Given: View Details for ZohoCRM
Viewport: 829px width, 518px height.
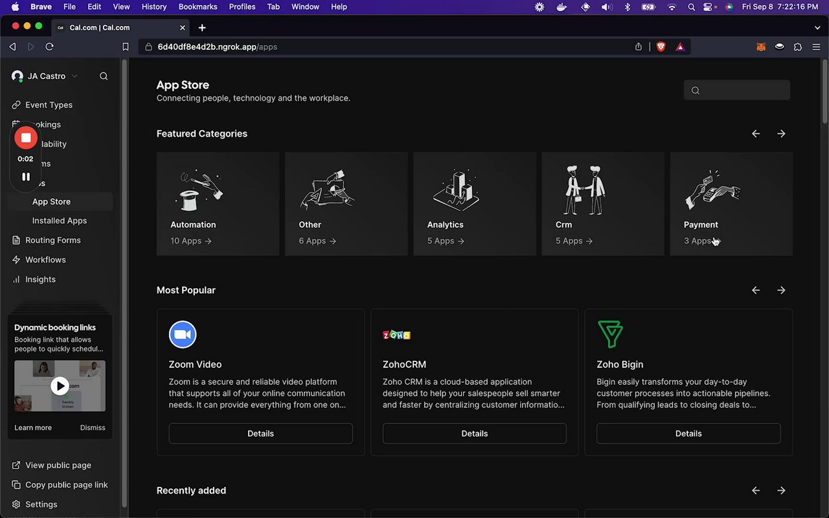Looking at the screenshot, I should click(474, 433).
